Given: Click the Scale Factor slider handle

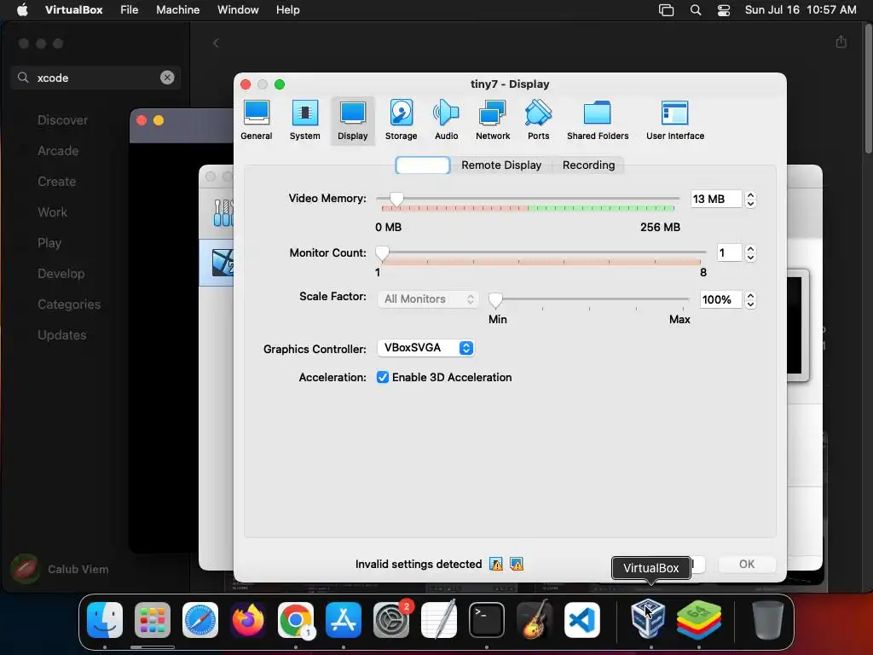Looking at the screenshot, I should (495, 300).
